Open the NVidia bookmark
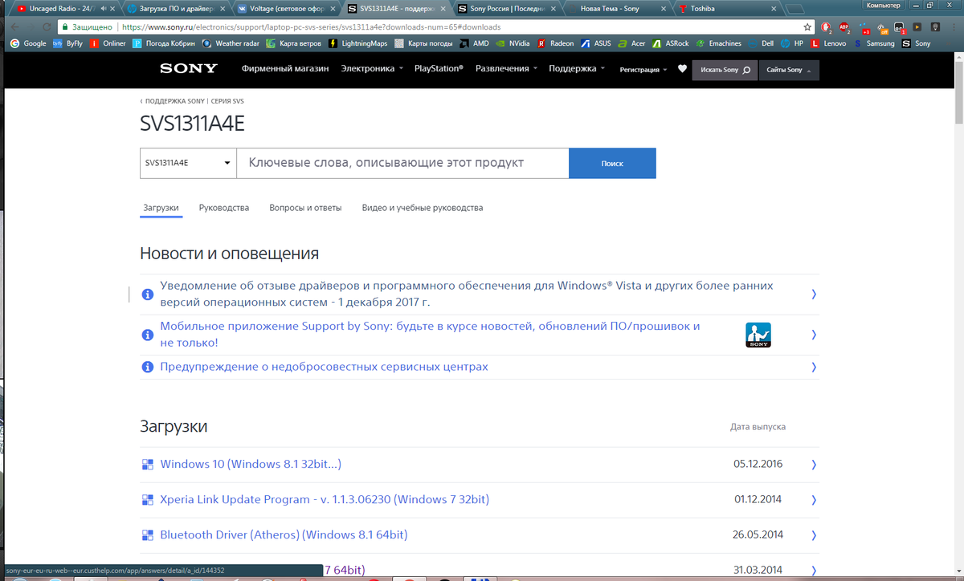The height and width of the screenshot is (581, 964). coord(513,43)
